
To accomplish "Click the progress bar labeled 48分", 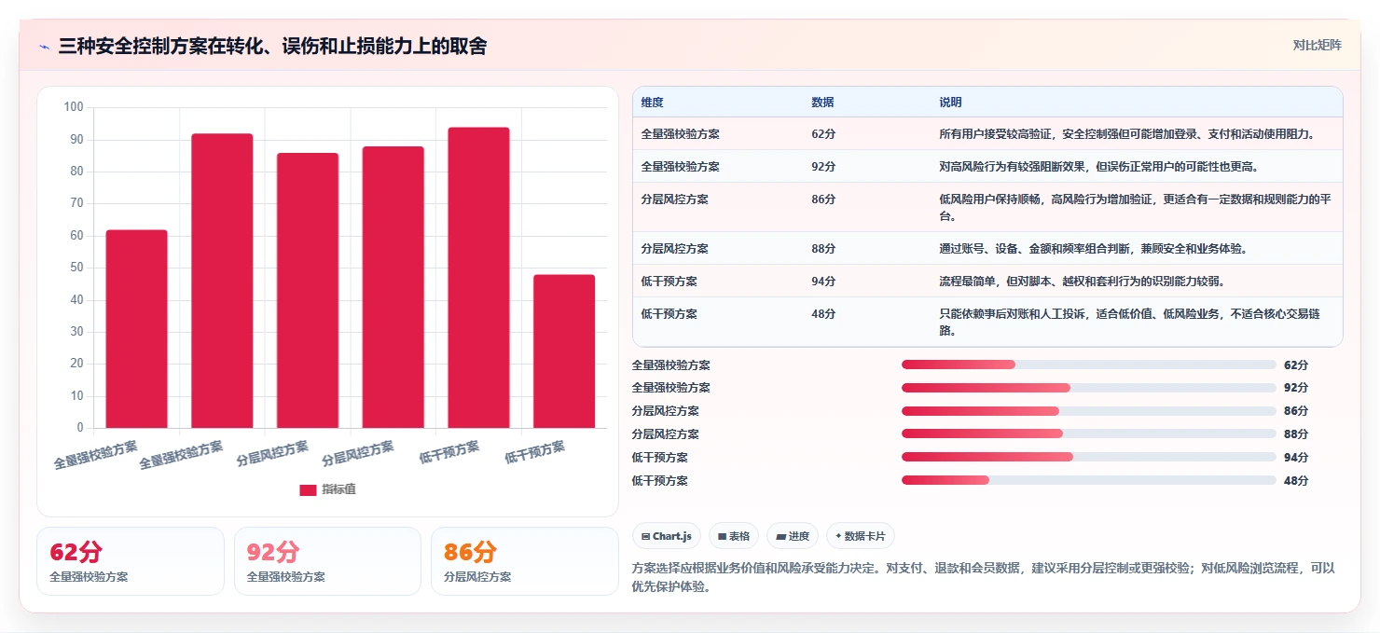I will click(x=1088, y=480).
